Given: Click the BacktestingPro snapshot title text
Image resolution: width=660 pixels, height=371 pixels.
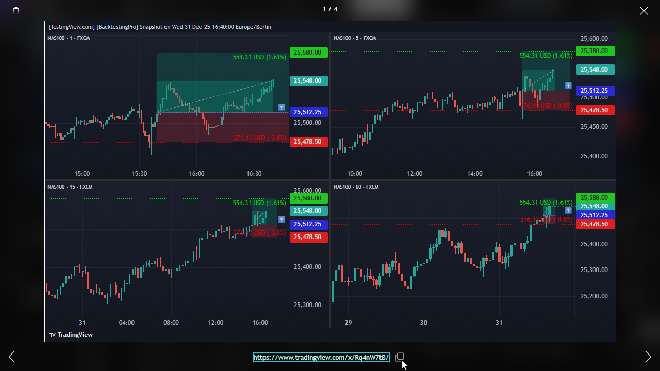Looking at the screenshot, I should (x=160, y=27).
